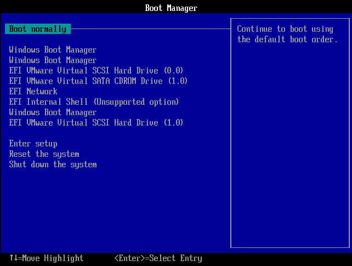Choose EFI Internal Shell (Unsupported option)
The image size is (352, 266).
pyautogui.click(x=94, y=102)
